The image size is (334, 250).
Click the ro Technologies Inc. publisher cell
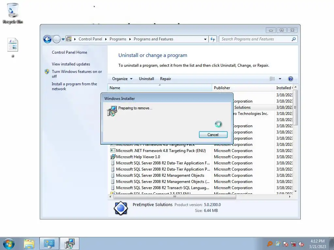tap(251, 114)
